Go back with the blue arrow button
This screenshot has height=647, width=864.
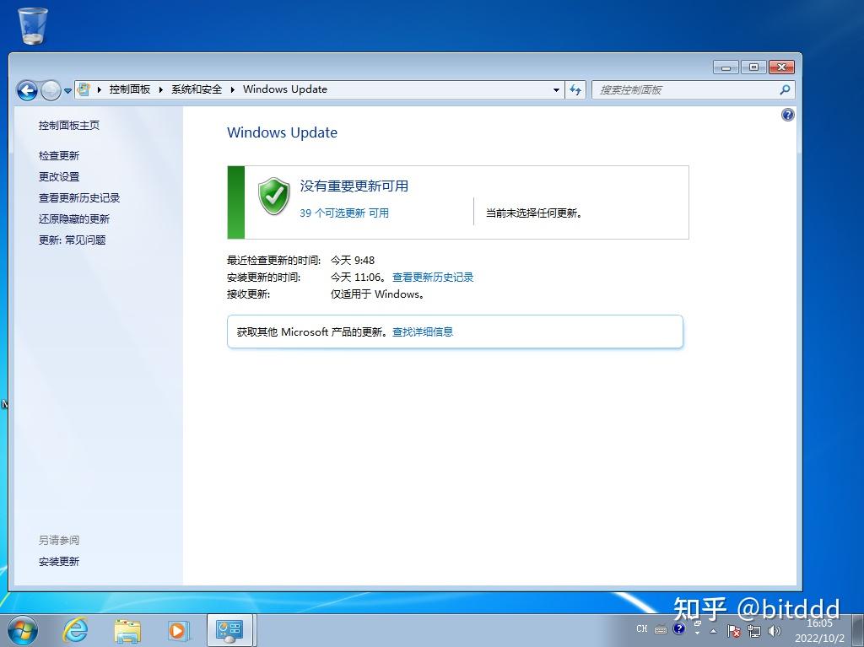pos(27,90)
